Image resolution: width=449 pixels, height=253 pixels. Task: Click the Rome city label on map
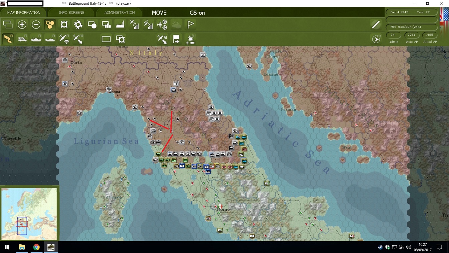coord(223,209)
